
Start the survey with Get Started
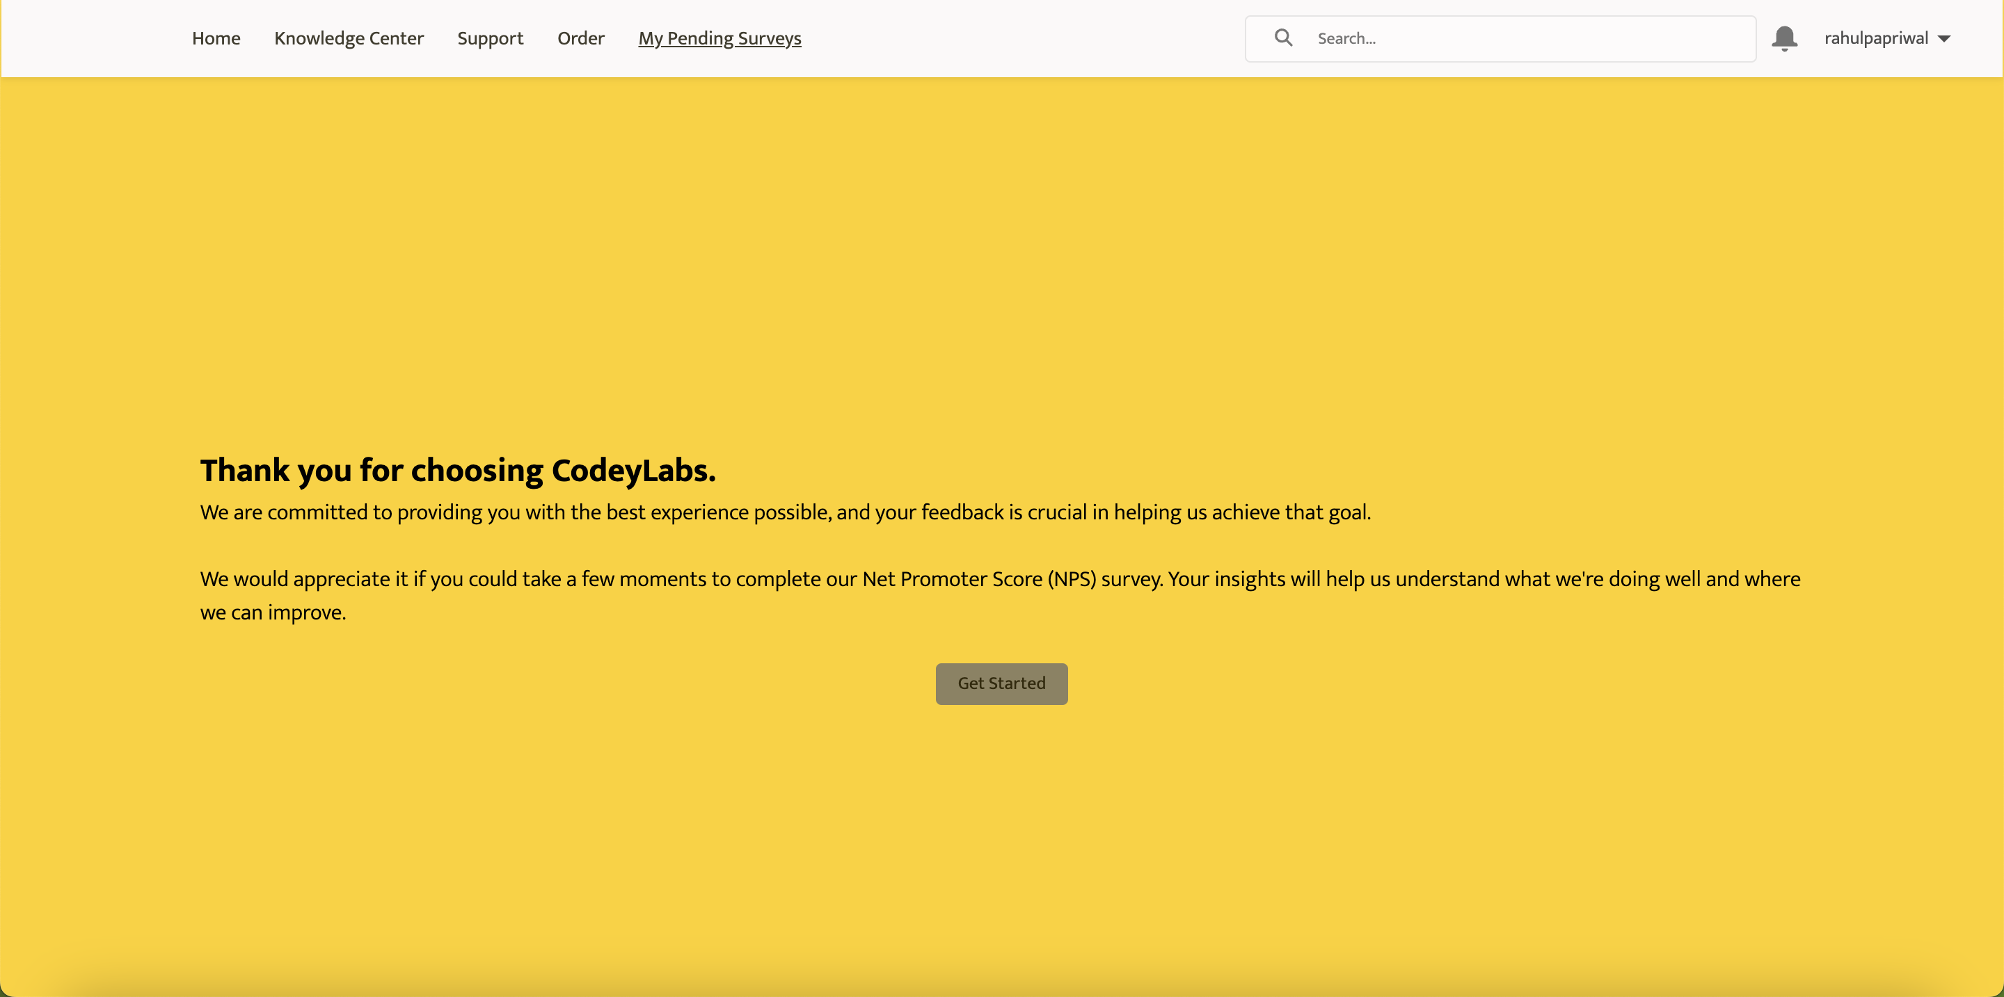[x=1001, y=683]
